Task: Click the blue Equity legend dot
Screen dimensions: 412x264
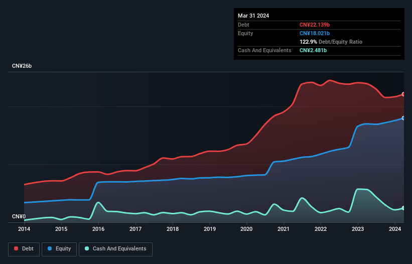Action: coord(50,248)
